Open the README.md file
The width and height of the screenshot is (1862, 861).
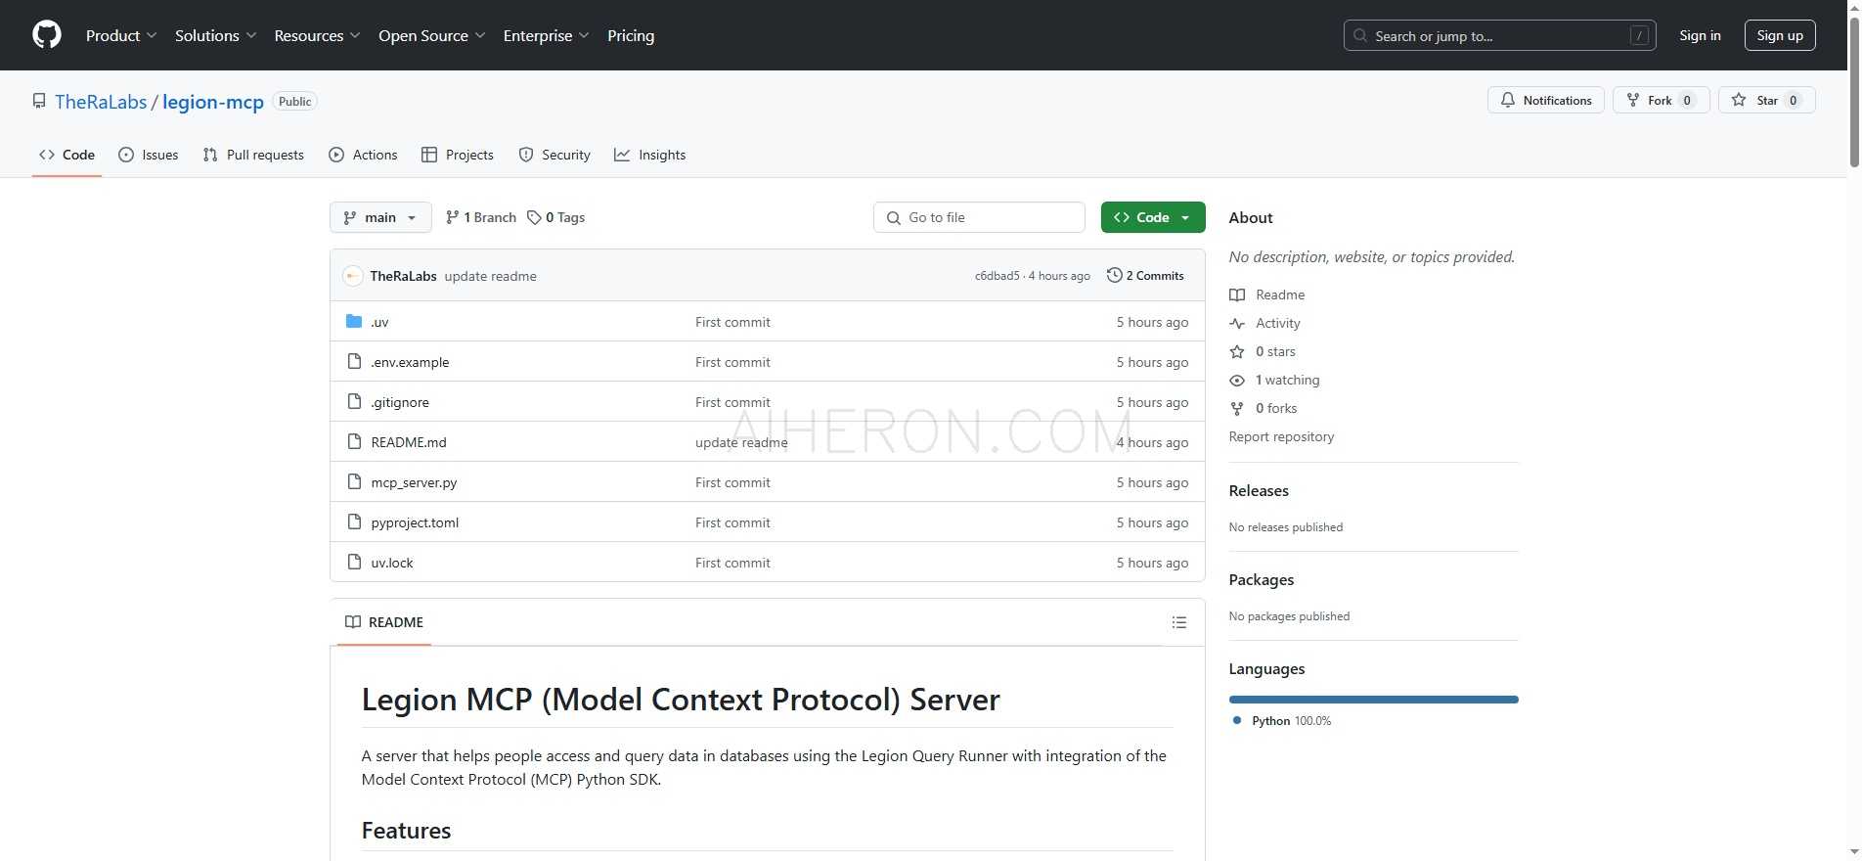(409, 442)
